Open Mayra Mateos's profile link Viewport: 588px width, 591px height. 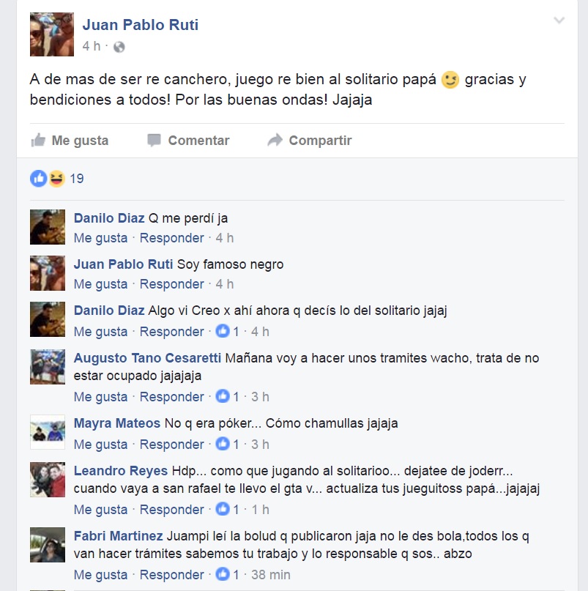(117, 423)
